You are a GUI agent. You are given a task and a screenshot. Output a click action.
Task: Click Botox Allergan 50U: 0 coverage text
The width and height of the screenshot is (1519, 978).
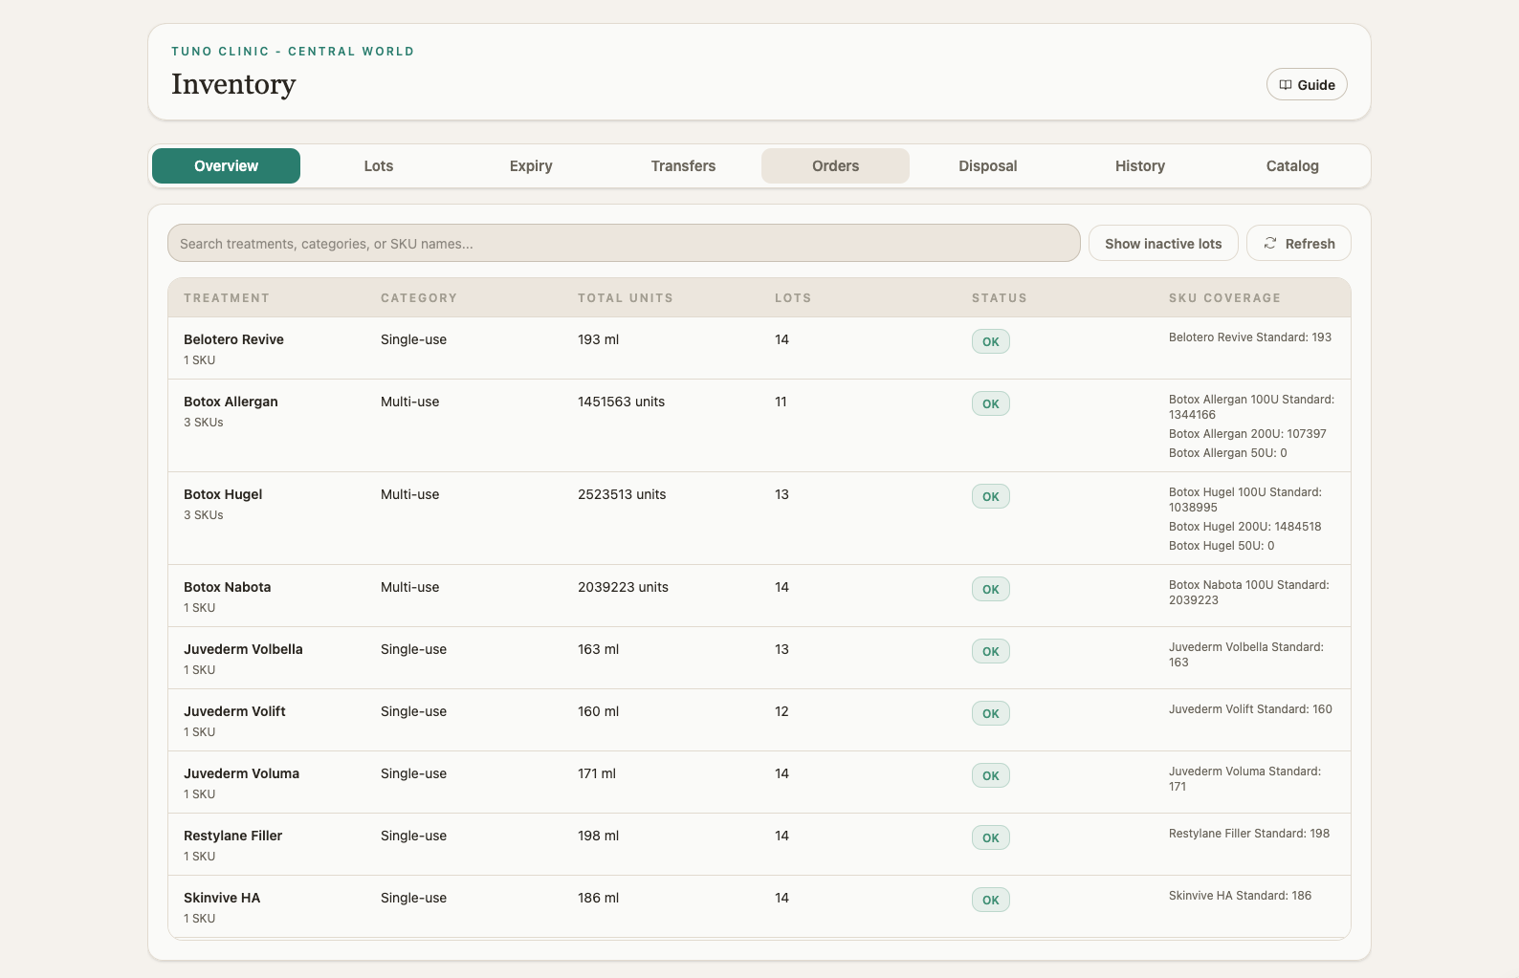click(1228, 453)
